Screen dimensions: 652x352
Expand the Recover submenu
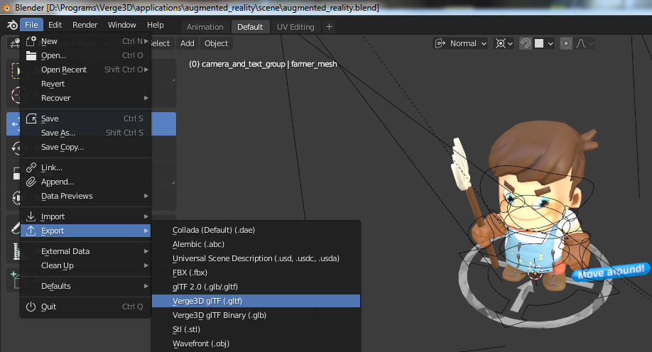[86, 98]
